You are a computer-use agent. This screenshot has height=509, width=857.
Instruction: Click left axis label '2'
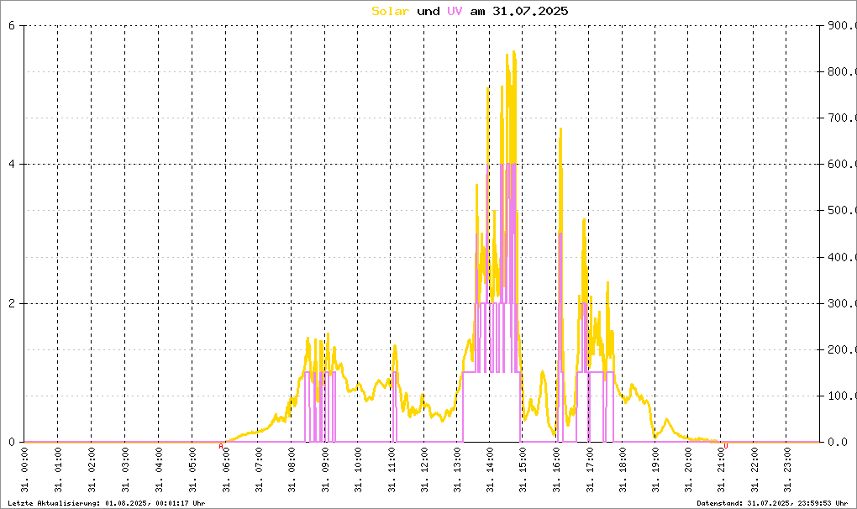click(x=12, y=304)
